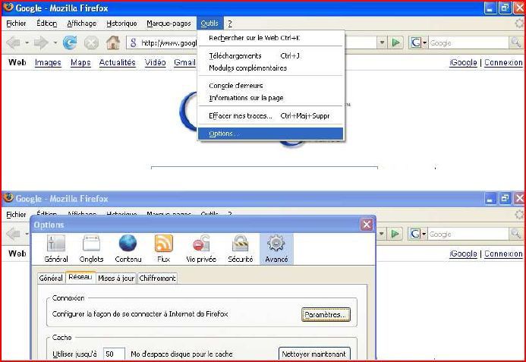The image size is (526, 362).
Task: Open the Onglets options panel icon
Action: (x=91, y=249)
